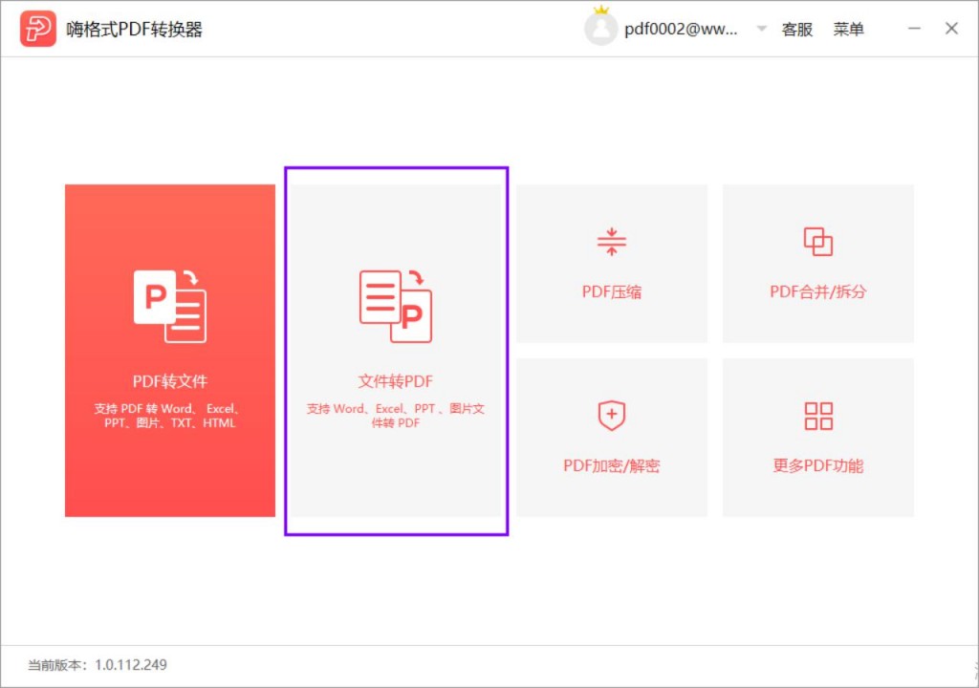Click the version number 1.0.112.249 text
The image size is (979, 688).
[x=130, y=665]
